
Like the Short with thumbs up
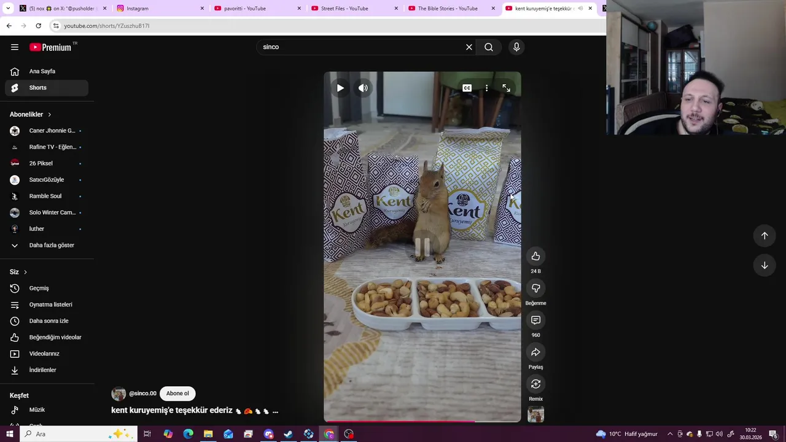(535, 256)
